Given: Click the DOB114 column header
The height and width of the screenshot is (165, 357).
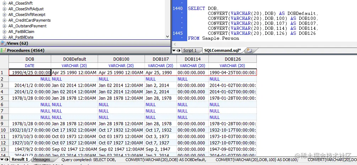Looking at the screenshot, I should tap(193, 59).
